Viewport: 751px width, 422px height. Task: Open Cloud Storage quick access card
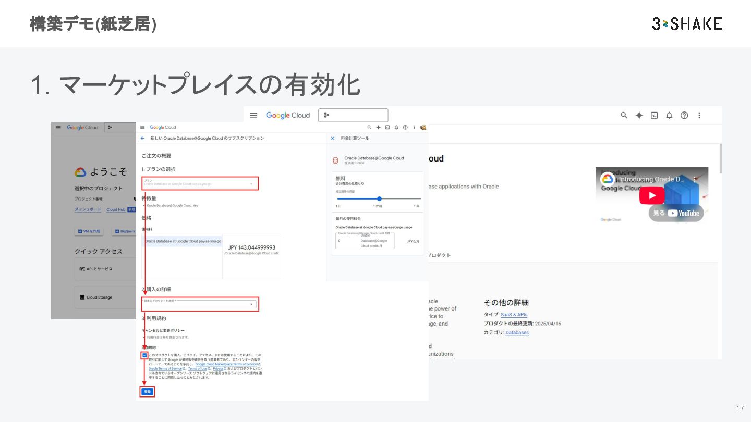[105, 297]
